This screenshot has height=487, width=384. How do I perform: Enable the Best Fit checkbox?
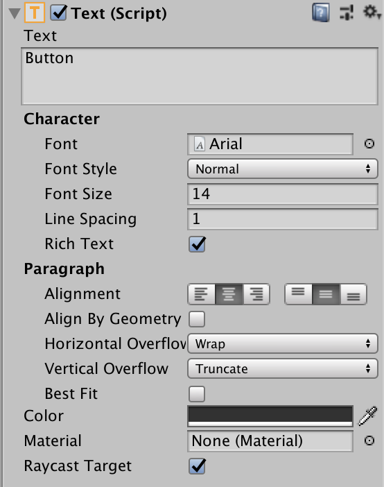tap(197, 394)
